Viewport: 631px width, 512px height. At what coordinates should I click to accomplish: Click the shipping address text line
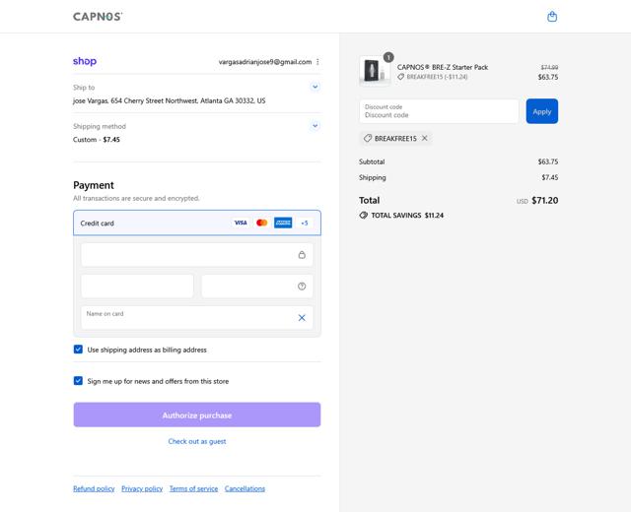point(169,100)
